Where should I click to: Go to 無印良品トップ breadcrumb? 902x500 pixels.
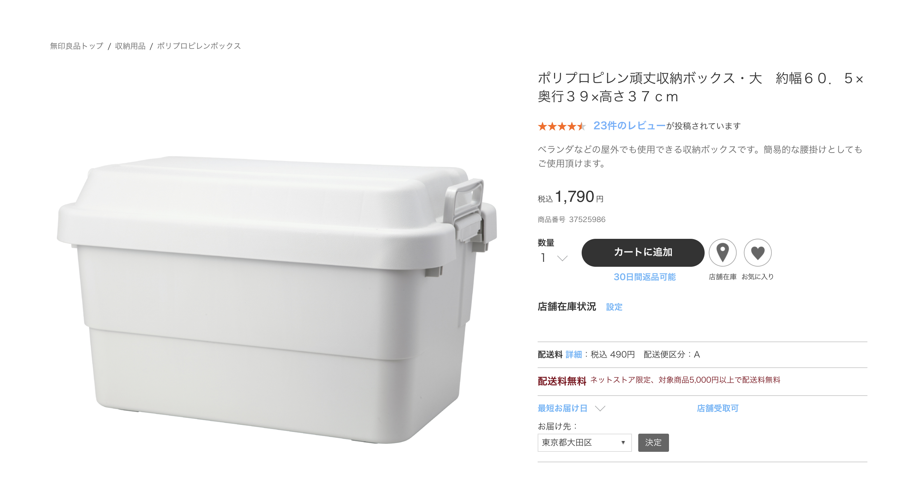(77, 46)
